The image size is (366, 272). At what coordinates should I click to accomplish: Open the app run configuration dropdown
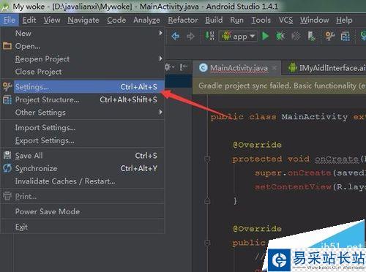pos(239,37)
